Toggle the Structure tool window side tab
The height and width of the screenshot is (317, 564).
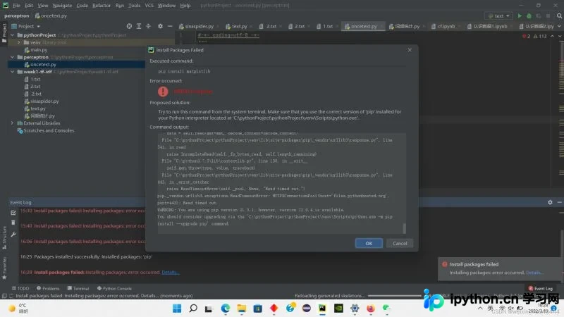pyautogui.click(x=4, y=237)
